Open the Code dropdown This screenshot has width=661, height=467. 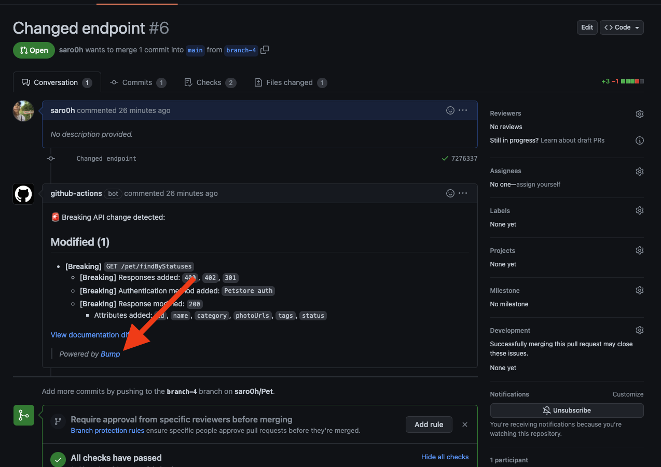pos(621,27)
